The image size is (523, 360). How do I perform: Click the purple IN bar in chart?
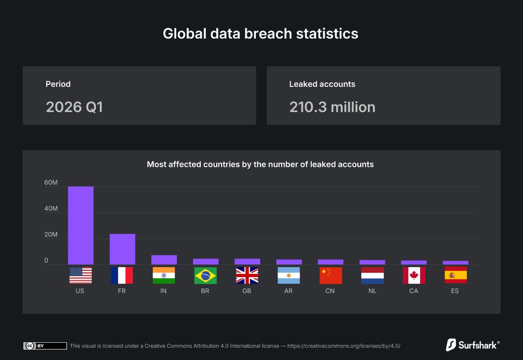pos(164,260)
